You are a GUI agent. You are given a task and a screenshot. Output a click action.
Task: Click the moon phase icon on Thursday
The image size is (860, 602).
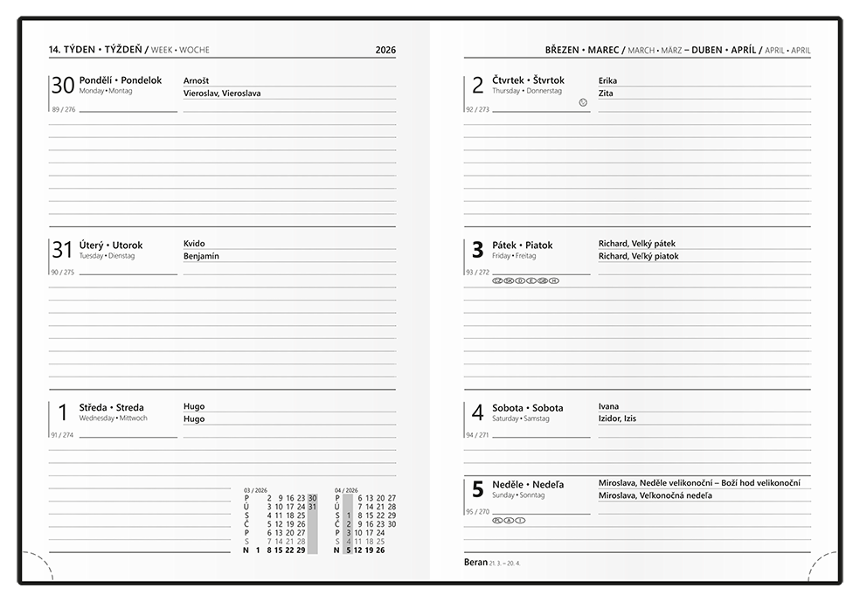pyautogui.click(x=583, y=103)
